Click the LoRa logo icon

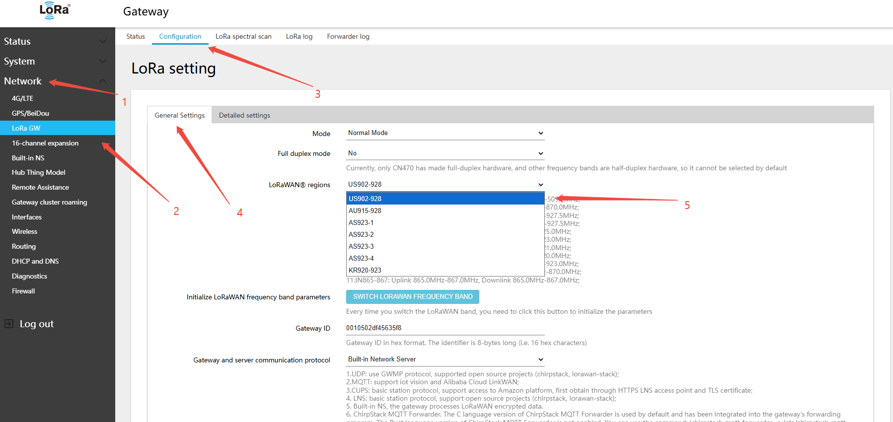point(55,10)
